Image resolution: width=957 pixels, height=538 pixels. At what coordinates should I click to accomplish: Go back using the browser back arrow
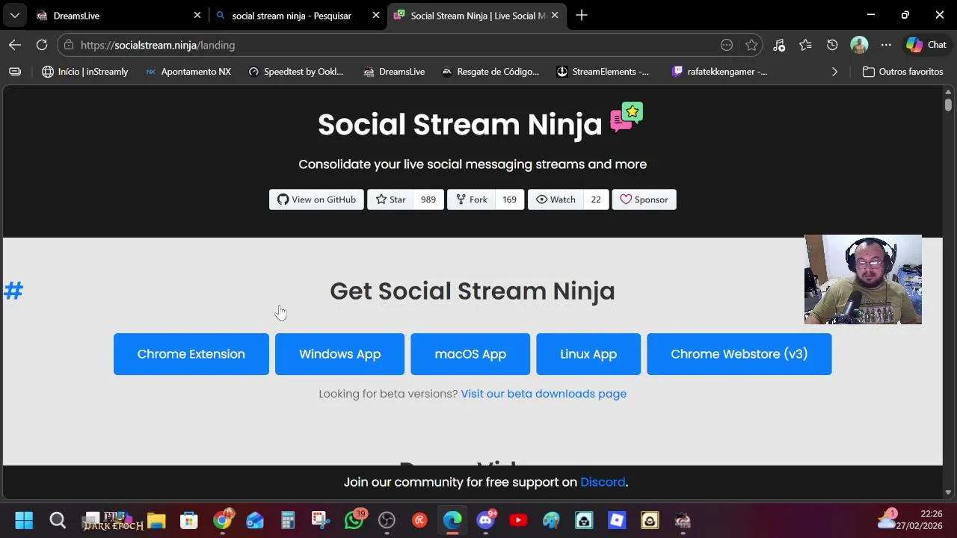pos(15,45)
